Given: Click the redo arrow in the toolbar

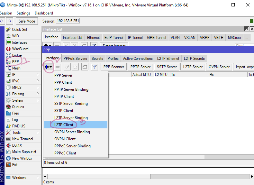Looking at the screenshot, I should point(9,21).
